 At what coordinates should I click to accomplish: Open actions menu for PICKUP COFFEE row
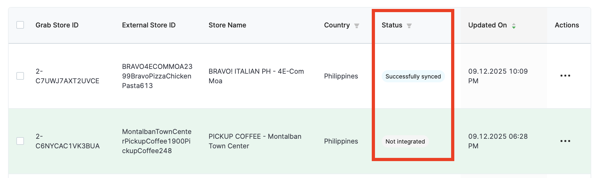(565, 141)
